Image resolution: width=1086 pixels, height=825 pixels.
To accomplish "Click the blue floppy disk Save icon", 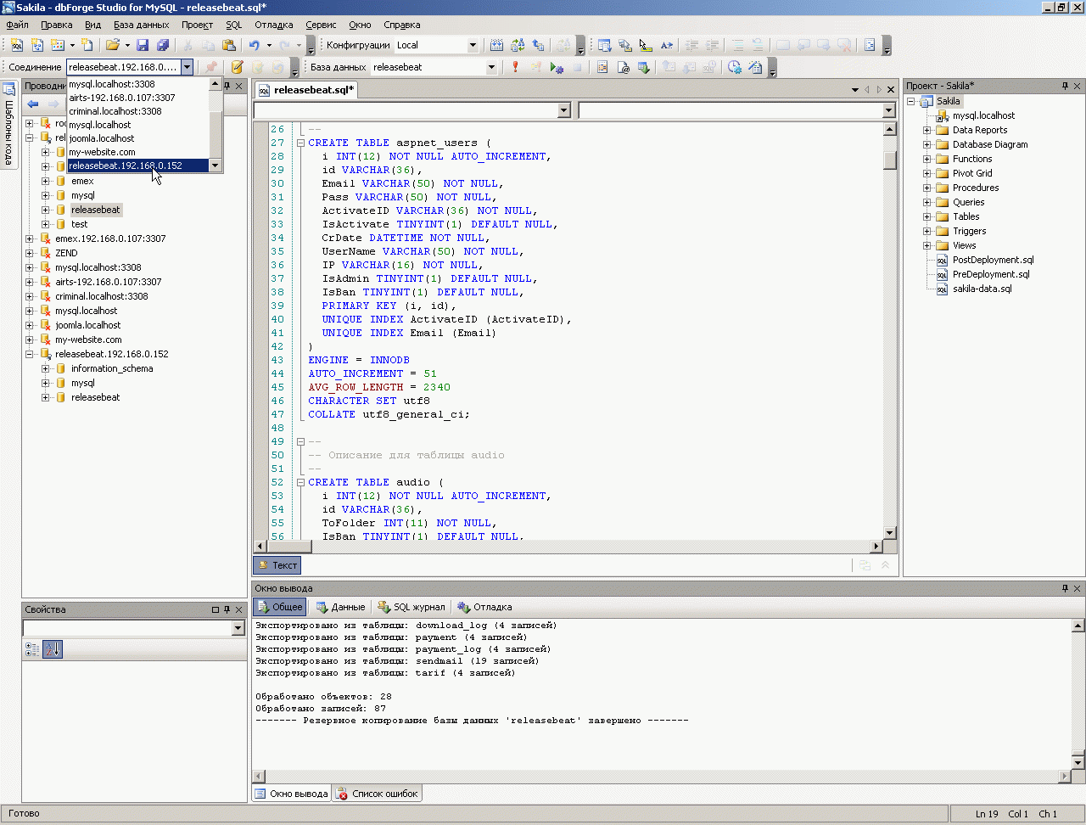I will pos(143,45).
